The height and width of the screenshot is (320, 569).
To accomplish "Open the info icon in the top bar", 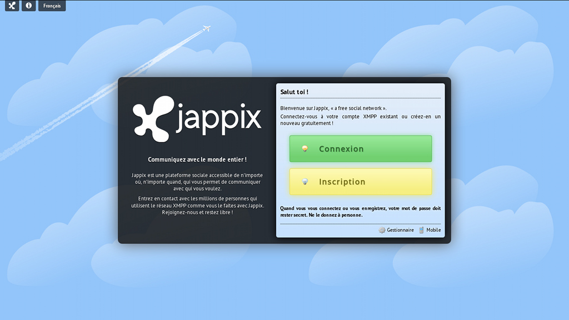I will pos(29,6).
